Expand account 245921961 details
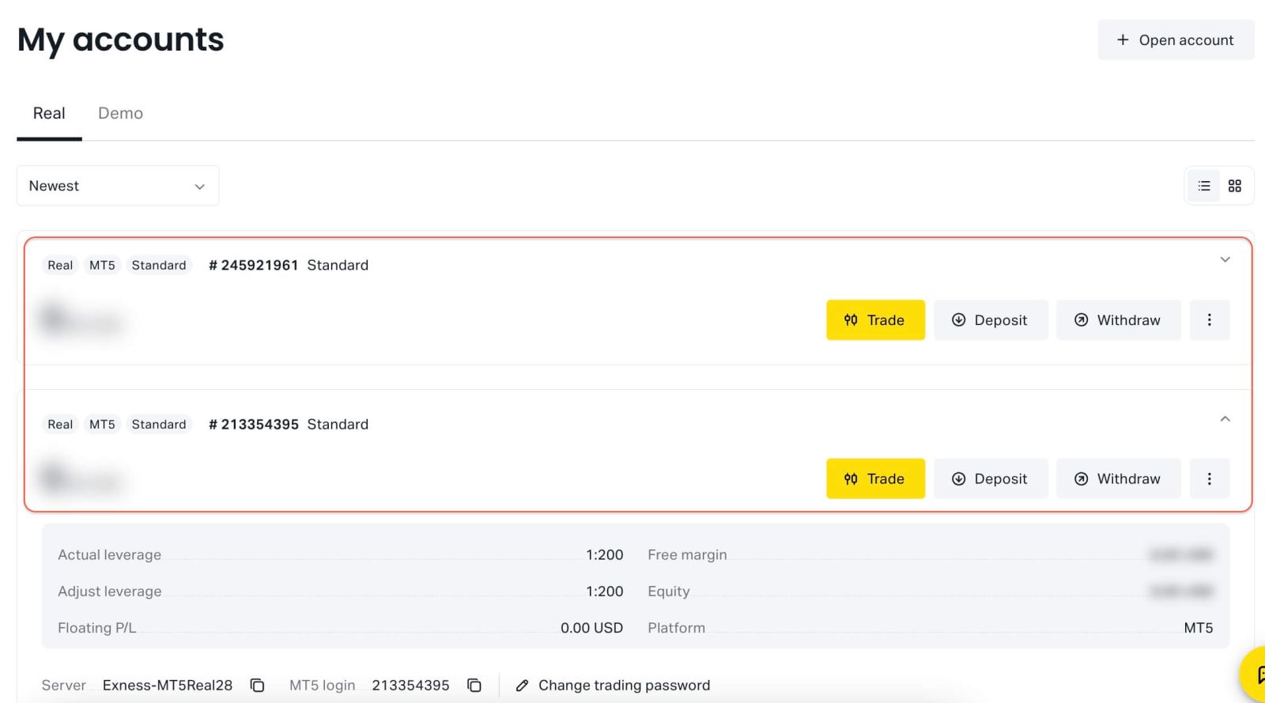 [1225, 259]
